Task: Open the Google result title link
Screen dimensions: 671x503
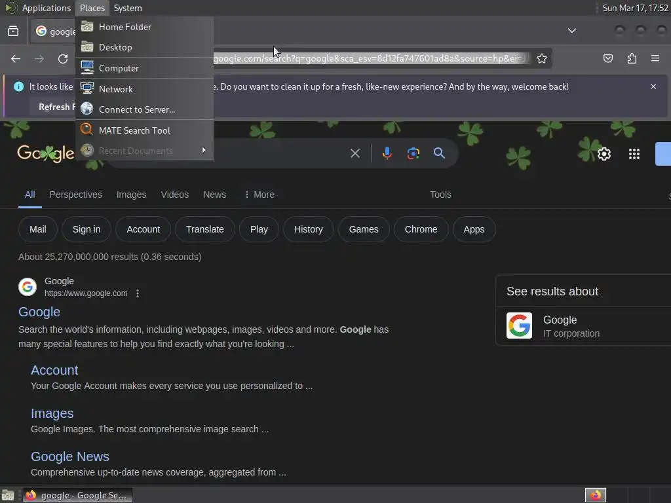Action: coord(39,312)
